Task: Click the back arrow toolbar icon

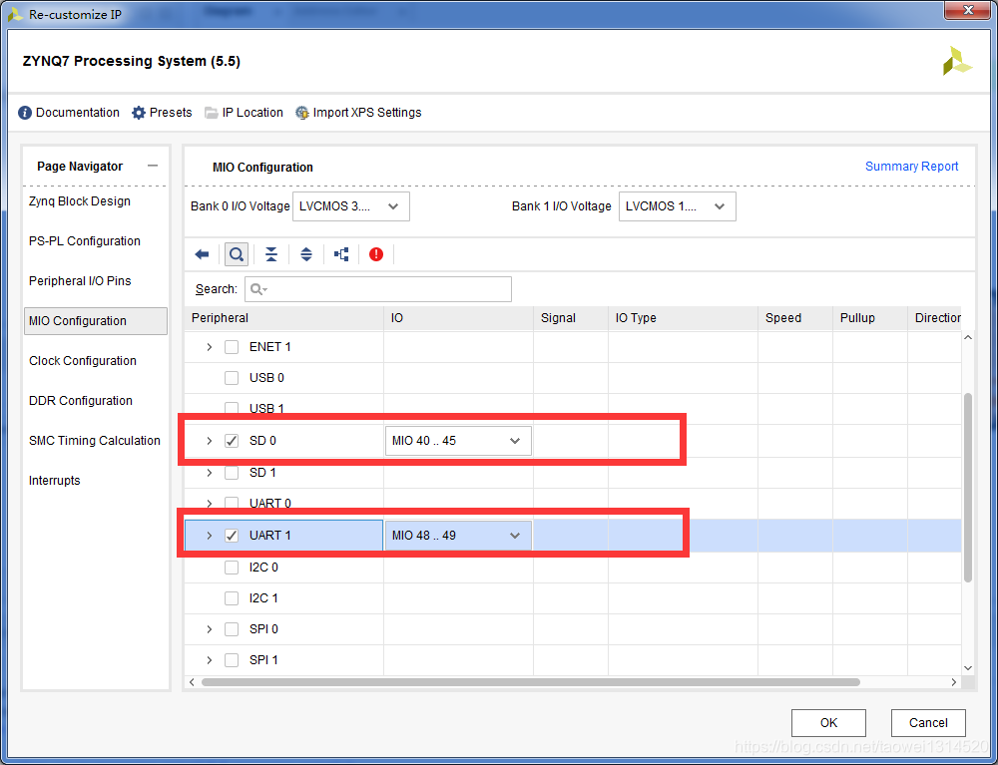Action: [202, 254]
